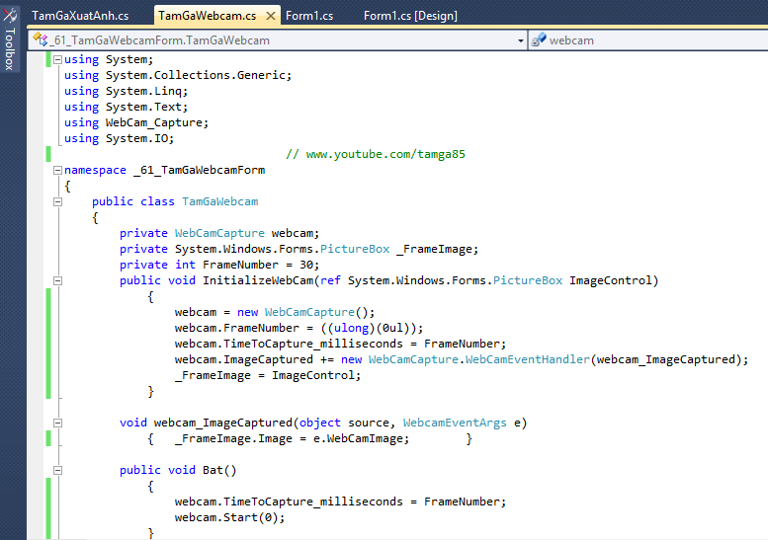Select the TamGaWebcam.cs tab
The image size is (768, 540).
(x=208, y=16)
